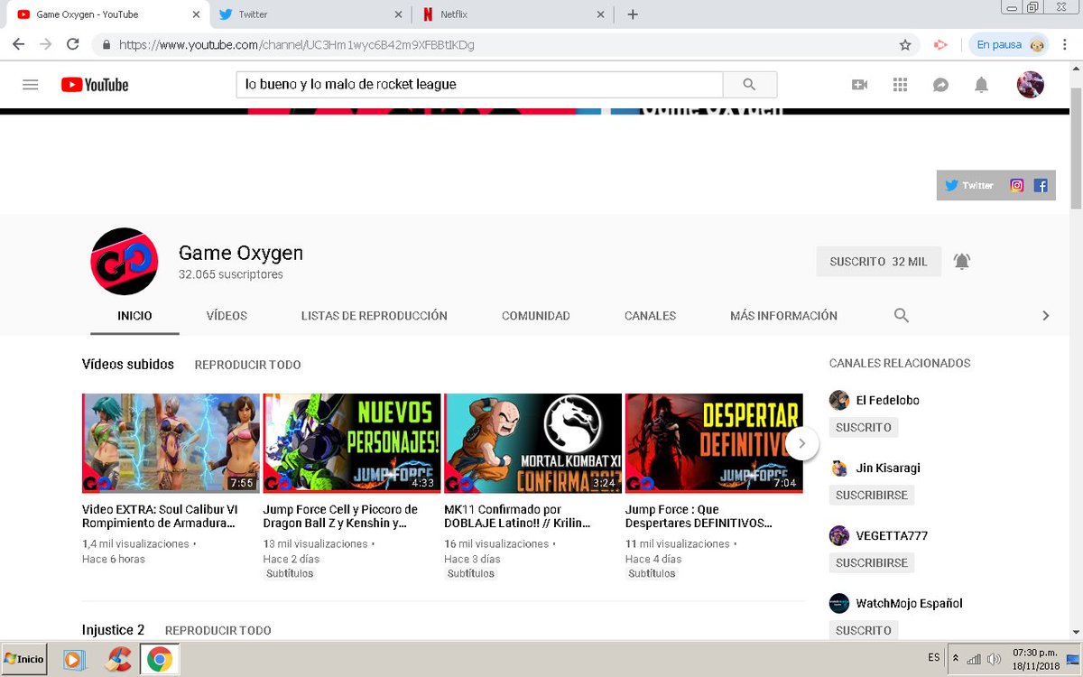Reload the page with refresh icon
The height and width of the screenshot is (677, 1083).
pyautogui.click(x=73, y=44)
